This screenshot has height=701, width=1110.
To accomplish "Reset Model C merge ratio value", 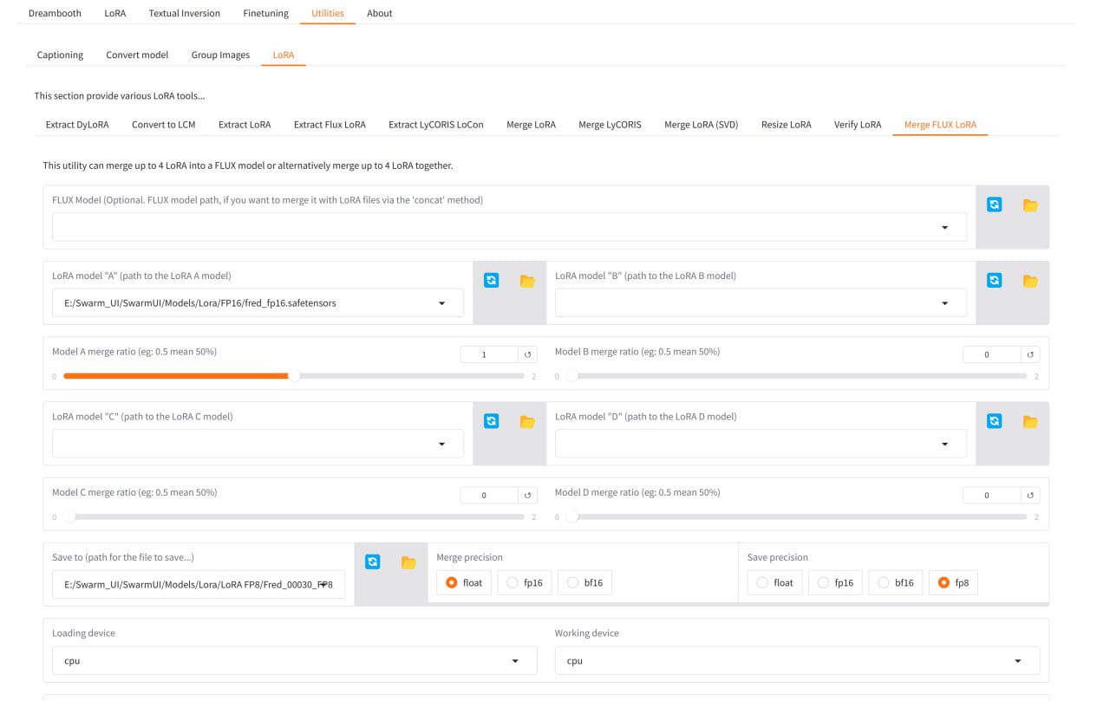I will point(528,496).
